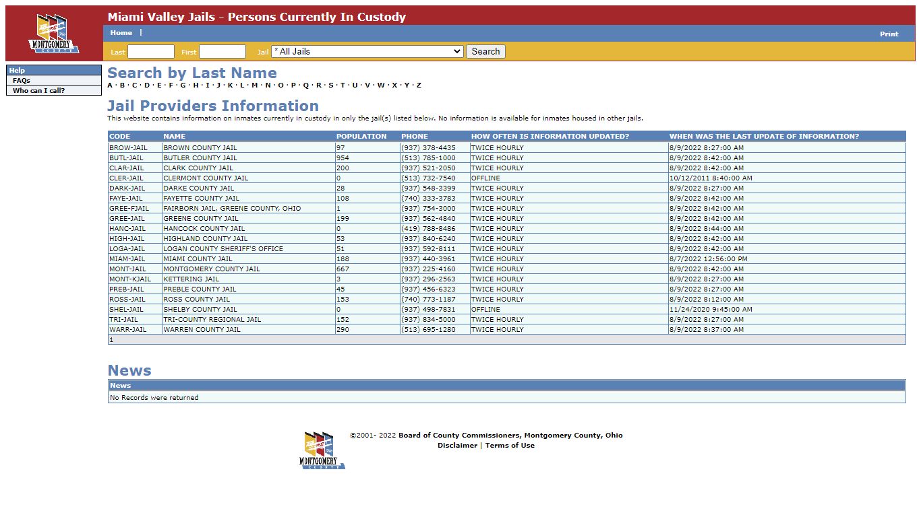Select the SHELBY COUNTY JAIL name cell
This screenshot has height=517, width=921.
(249, 309)
